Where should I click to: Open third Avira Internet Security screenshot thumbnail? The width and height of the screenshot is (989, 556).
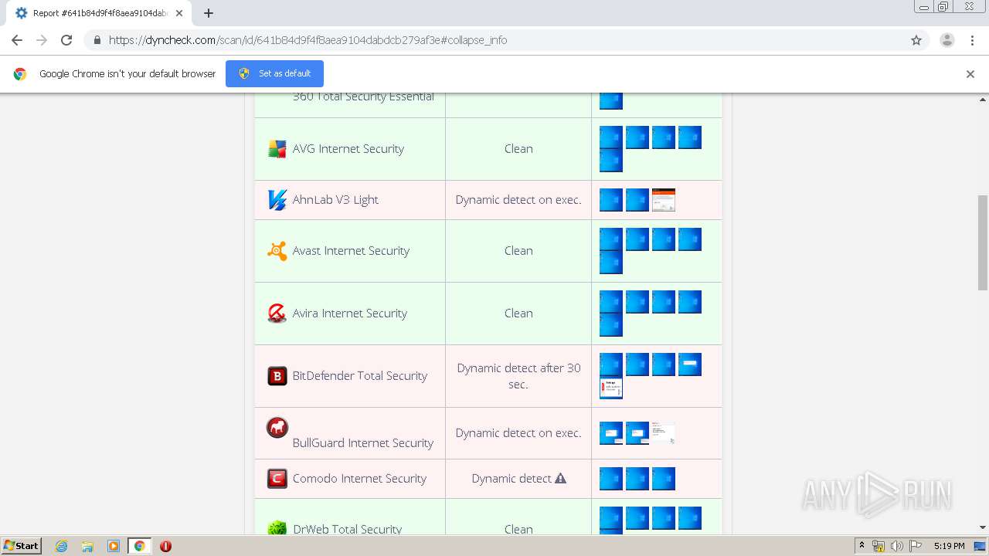[x=664, y=302]
